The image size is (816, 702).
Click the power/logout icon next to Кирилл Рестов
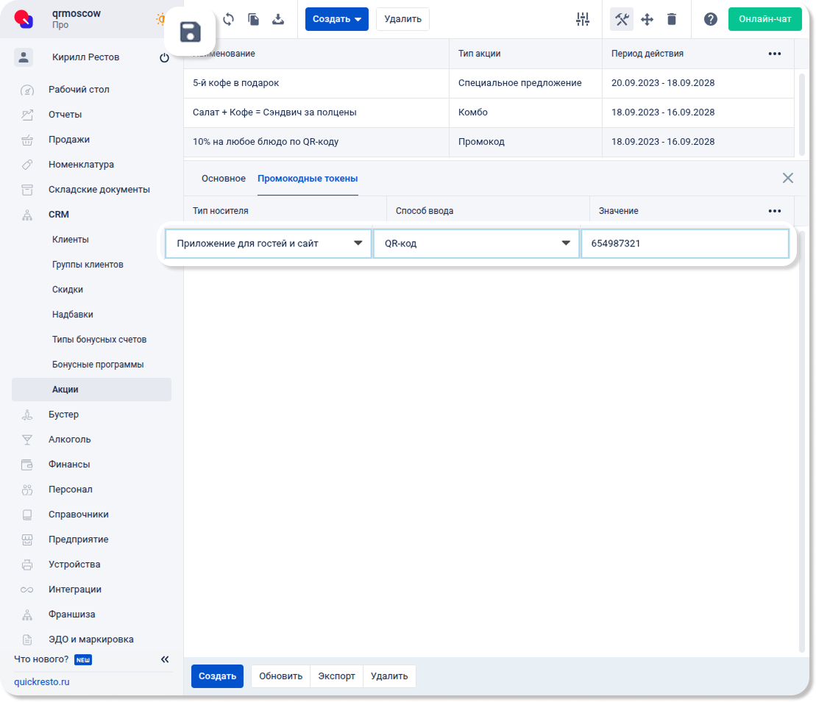[164, 57]
